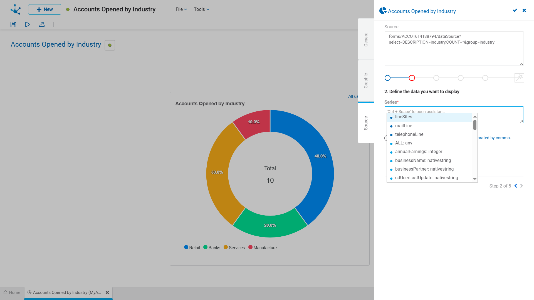Screen dimensions: 534x300
Task: Close the widget properties panel
Action: 524,10
